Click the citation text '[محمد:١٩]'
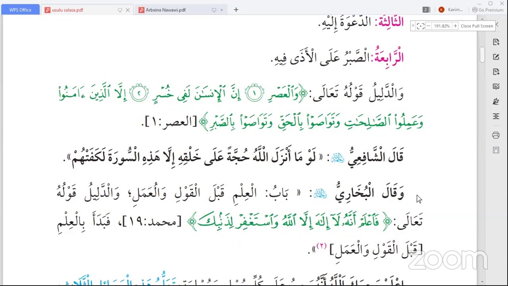The height and width of the screenshot is (286, 508). [152, 221]
